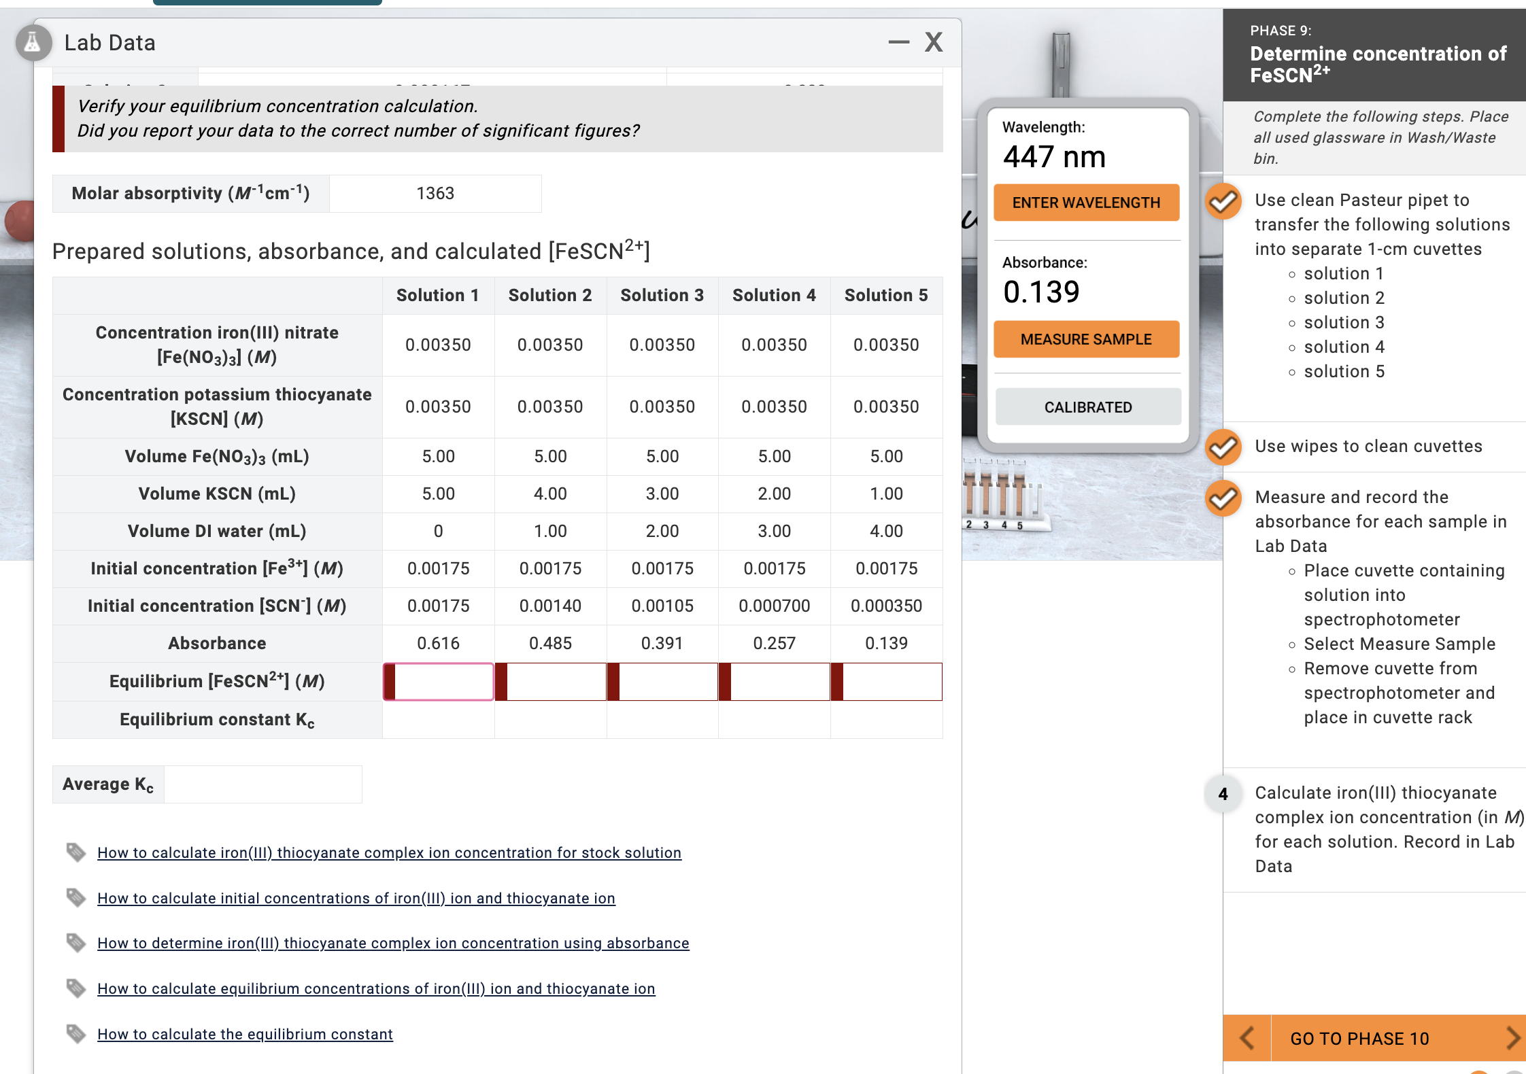
Task: Open the equilibrium constant calculation help link
Action: (245, 1034)
